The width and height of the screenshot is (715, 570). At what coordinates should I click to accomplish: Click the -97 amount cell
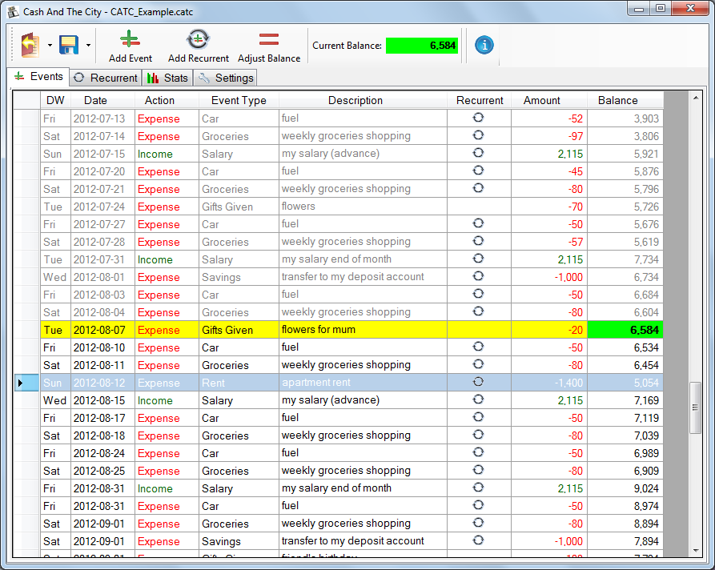(549, 136)
